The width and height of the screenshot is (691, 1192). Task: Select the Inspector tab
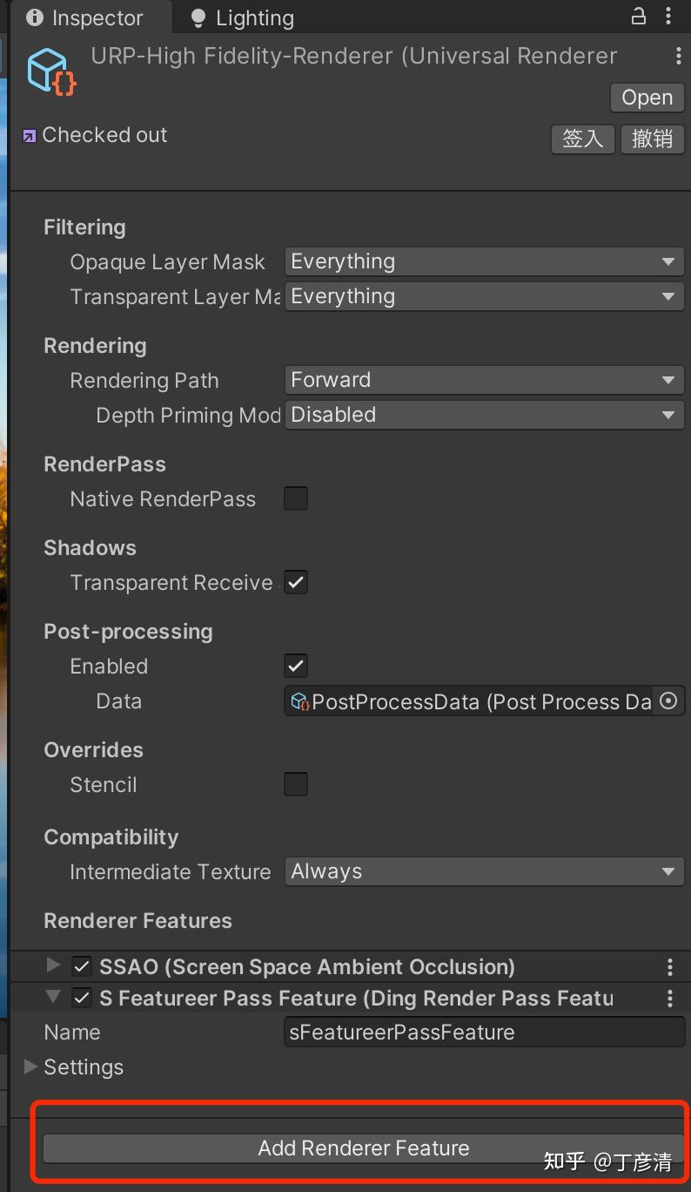tap(91, 16)
